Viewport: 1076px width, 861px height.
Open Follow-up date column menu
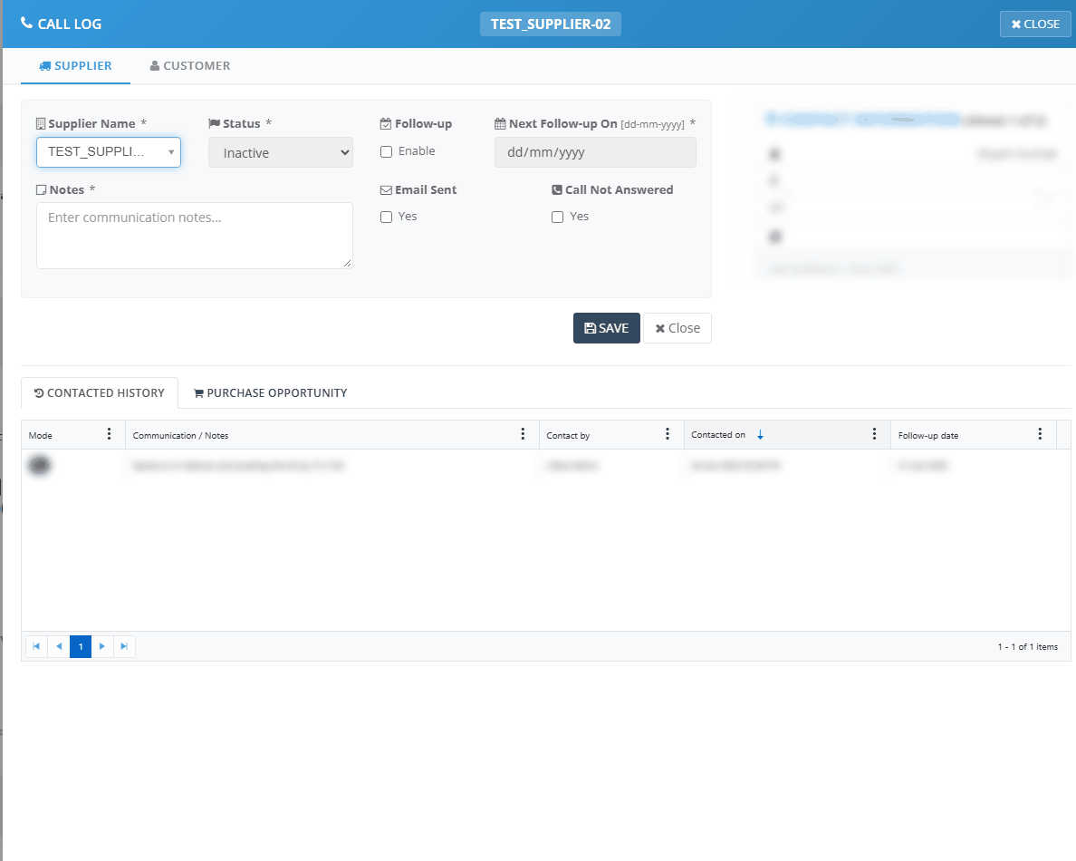point(1041,434)
